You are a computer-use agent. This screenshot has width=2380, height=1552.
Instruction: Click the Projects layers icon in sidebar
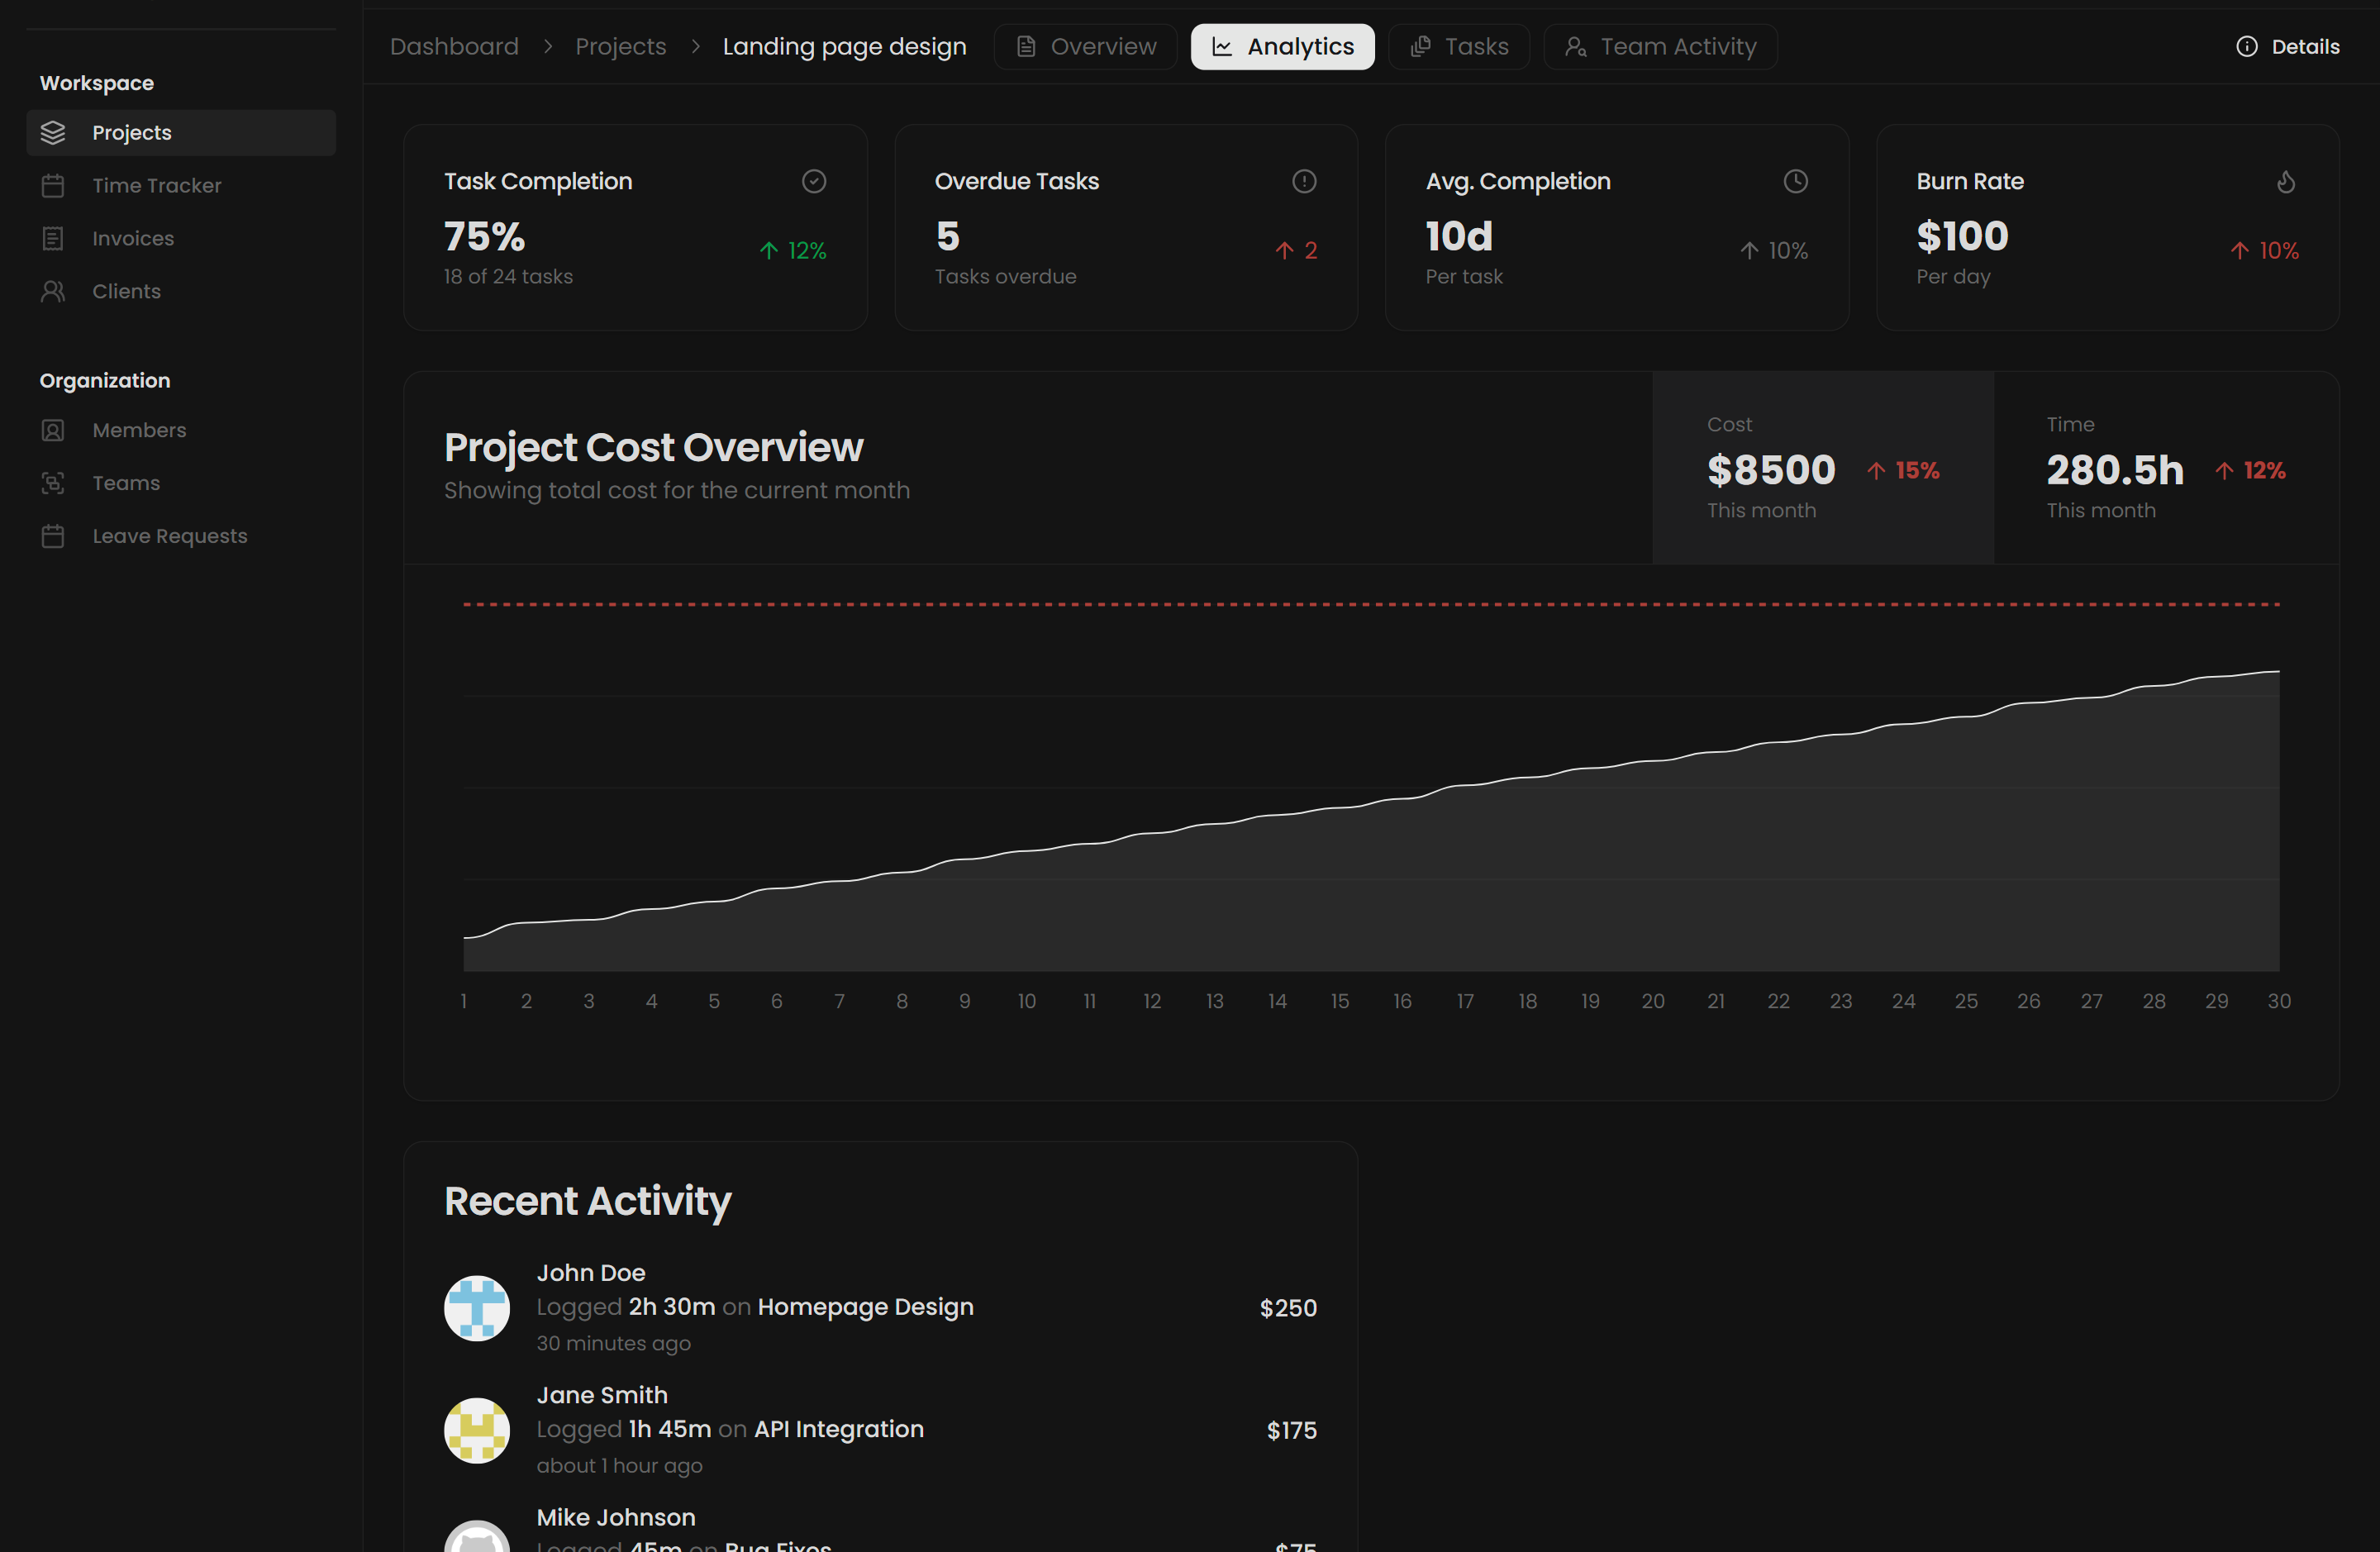point(53,132)
